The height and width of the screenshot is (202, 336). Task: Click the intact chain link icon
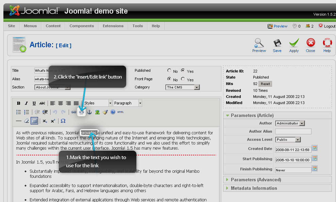[74, 112]
